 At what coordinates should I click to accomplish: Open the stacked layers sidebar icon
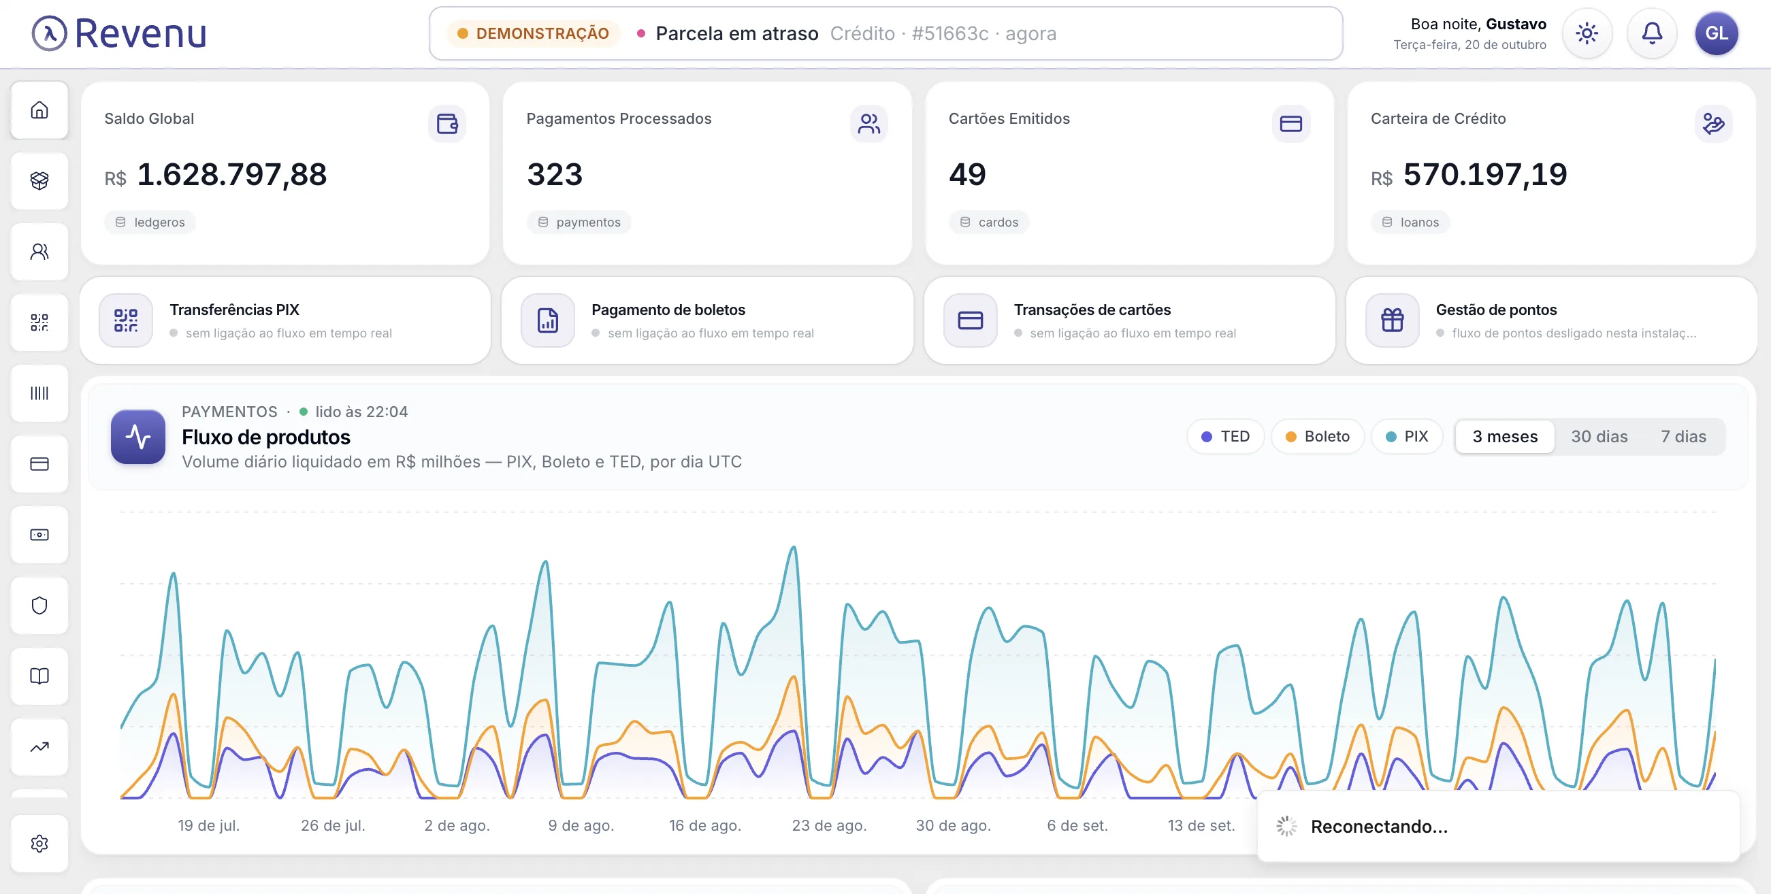pos(39,181)
